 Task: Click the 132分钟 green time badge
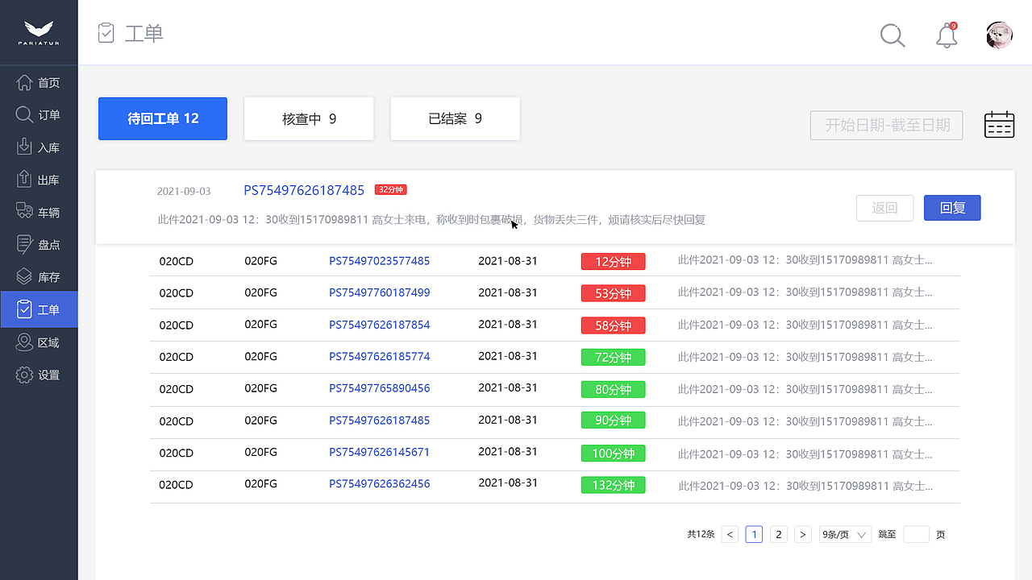click(x=613, y=484)
